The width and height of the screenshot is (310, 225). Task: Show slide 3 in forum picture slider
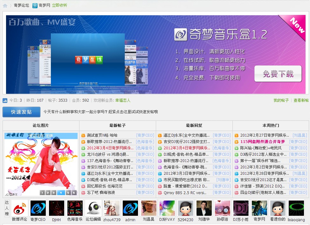pyautogui.click(x=54, y=193)
